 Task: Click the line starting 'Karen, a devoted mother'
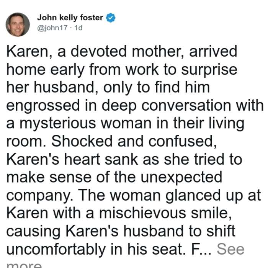point(122,51)
